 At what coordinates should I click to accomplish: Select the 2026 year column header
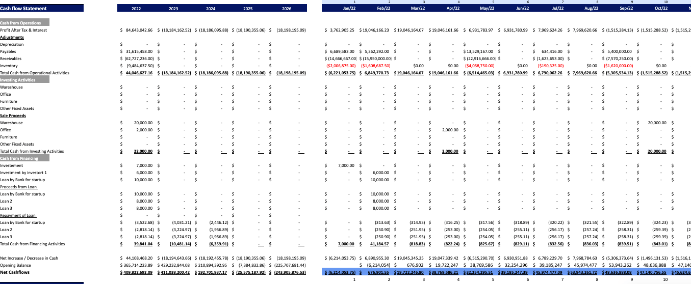point(287,9)
